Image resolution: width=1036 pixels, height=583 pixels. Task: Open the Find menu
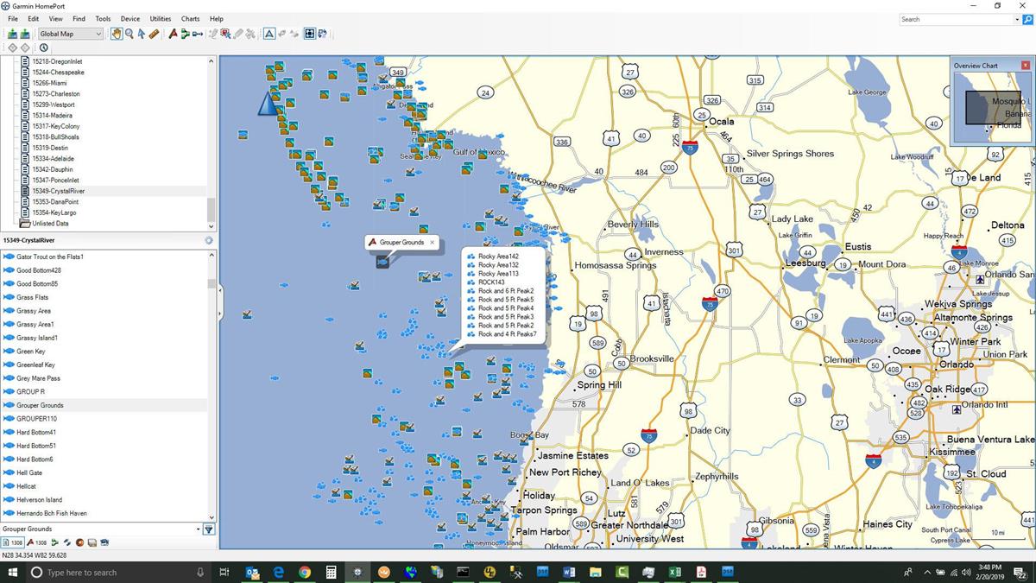pyautogui.click(x=79, y=19)
